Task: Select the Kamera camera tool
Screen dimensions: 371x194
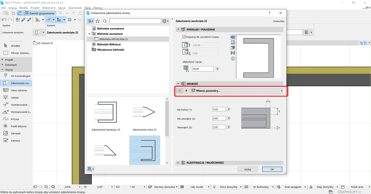Action: click(x=16, y=141)
